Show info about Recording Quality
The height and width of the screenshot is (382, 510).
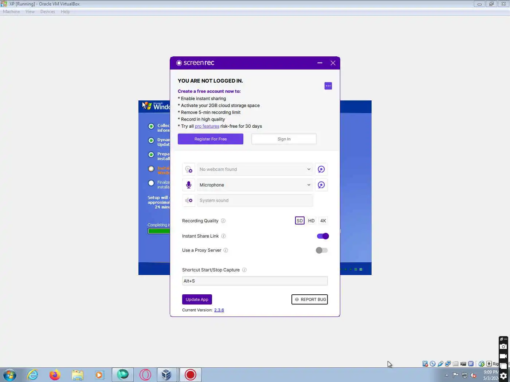pyautogui.click(x=223, y=221)
